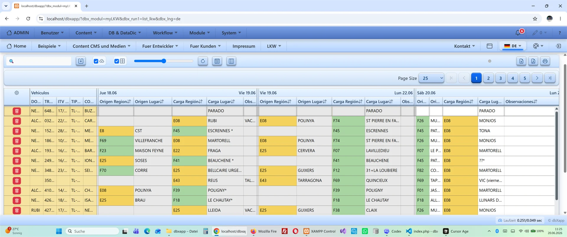Viewport: 567px width, 237px height.
Task: Open the Module menu
Action: (x=199, y=33)
